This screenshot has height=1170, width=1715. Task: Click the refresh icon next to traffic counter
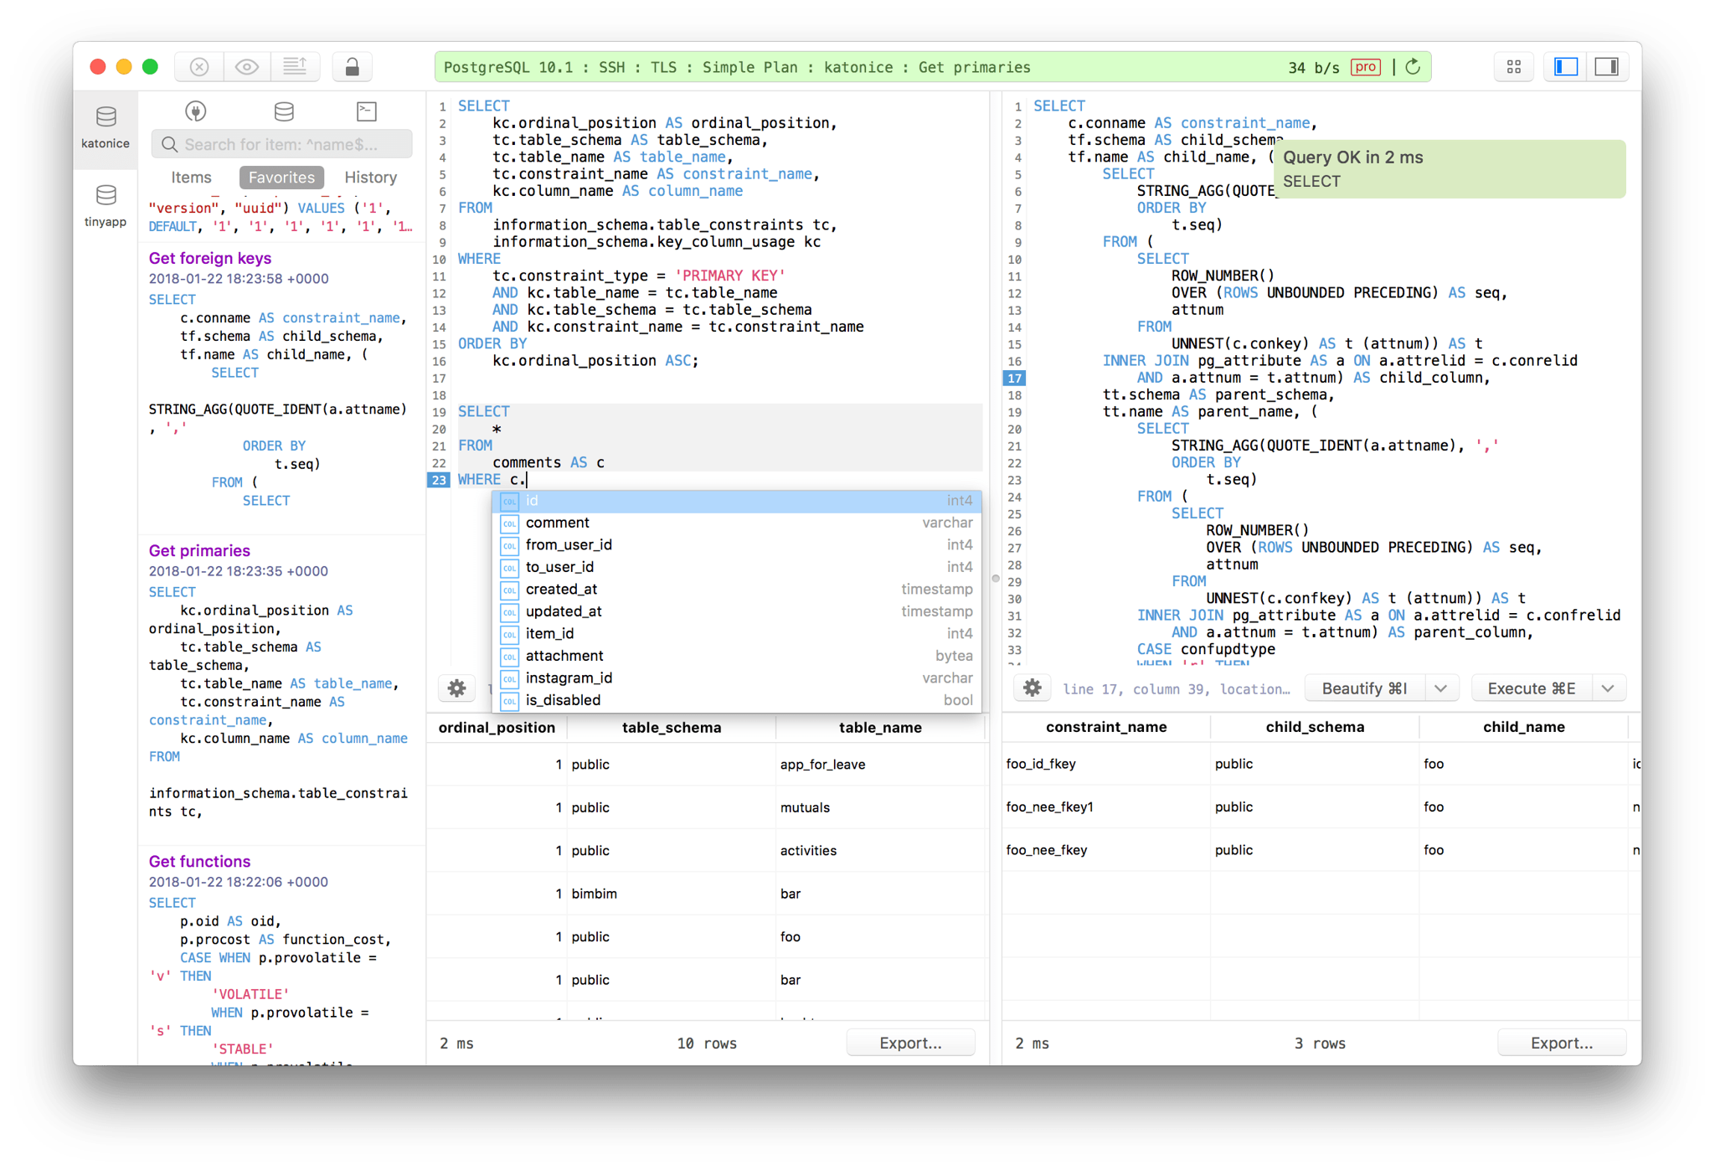[x=1413, y=66]
